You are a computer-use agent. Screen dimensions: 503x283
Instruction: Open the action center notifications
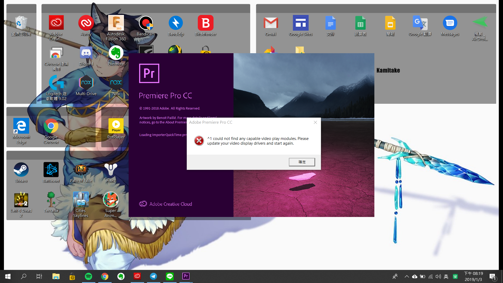point(493,276)
